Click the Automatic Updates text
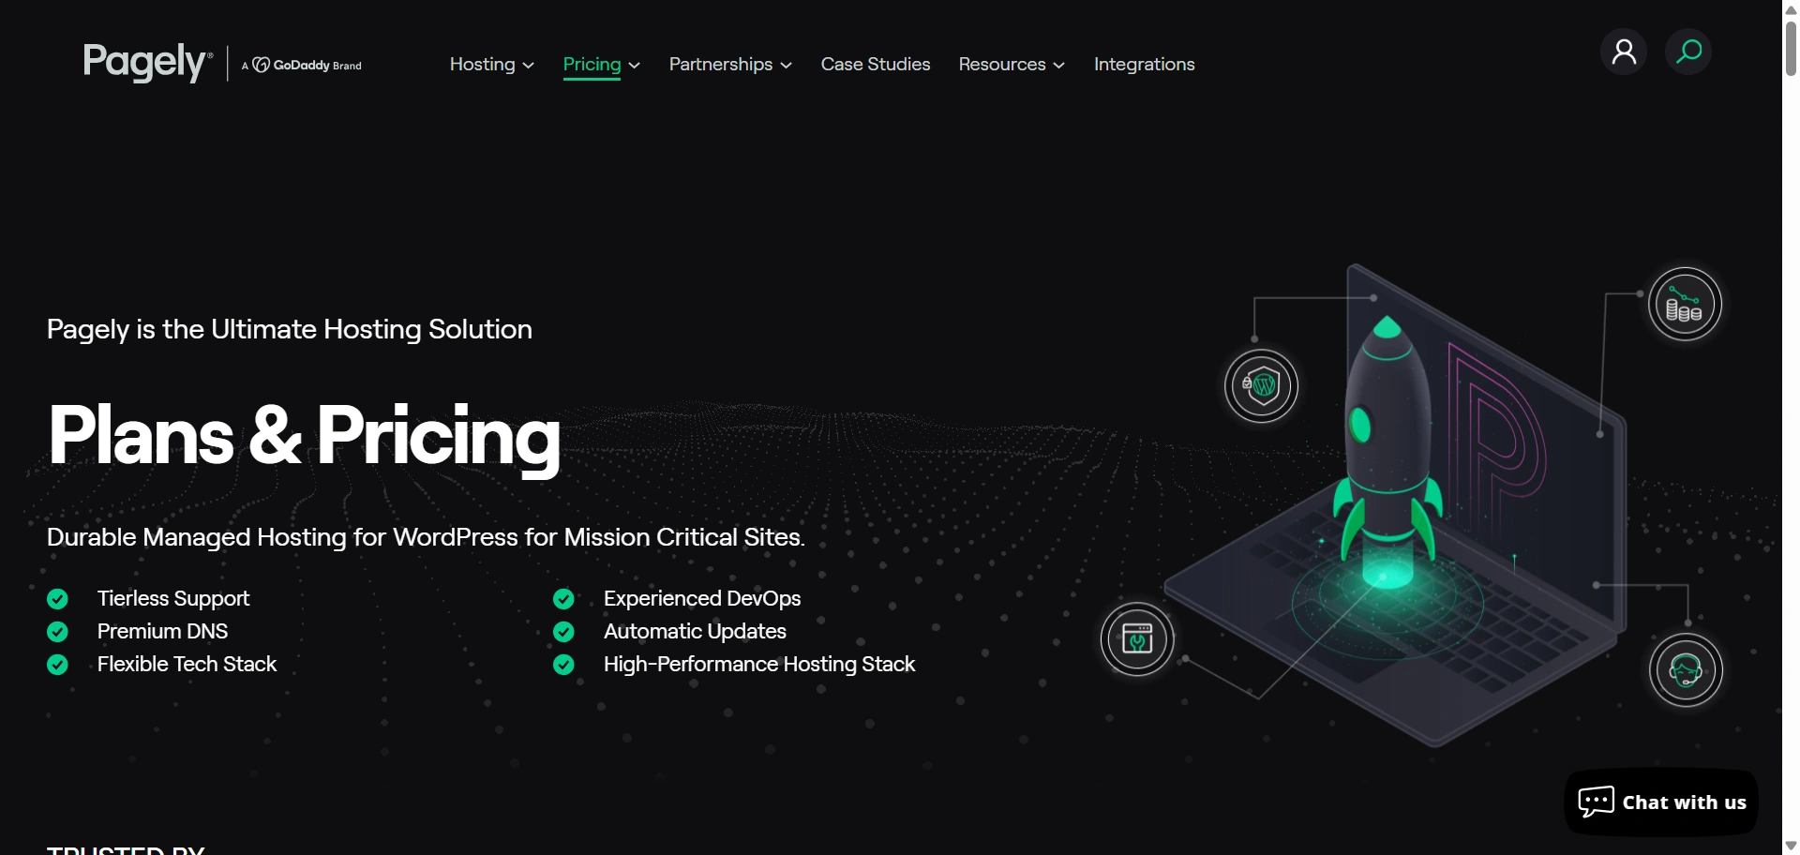This screenshot has height=855, width=1800. (695, 631)
